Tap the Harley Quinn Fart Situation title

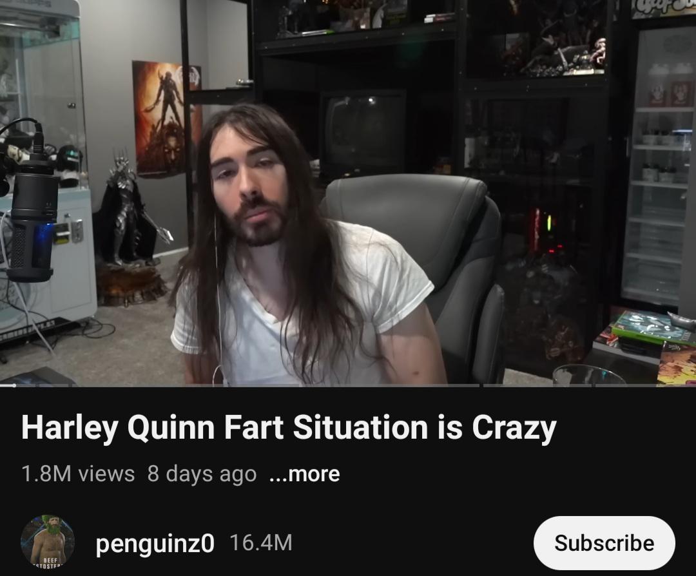coord(289,427)
